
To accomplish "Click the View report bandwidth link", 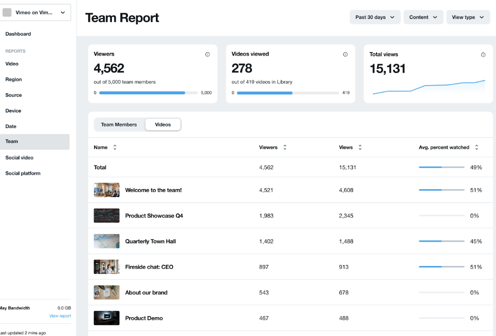I will (x=60, y=316).
